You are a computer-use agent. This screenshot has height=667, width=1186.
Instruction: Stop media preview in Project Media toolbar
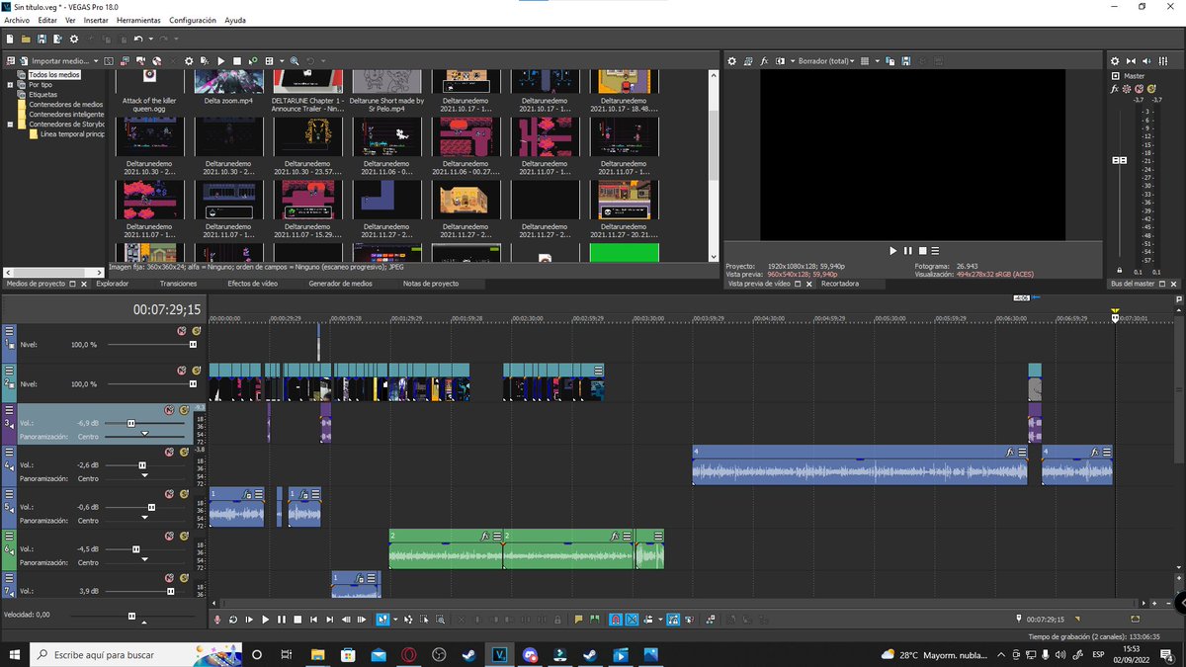[237, 61]
